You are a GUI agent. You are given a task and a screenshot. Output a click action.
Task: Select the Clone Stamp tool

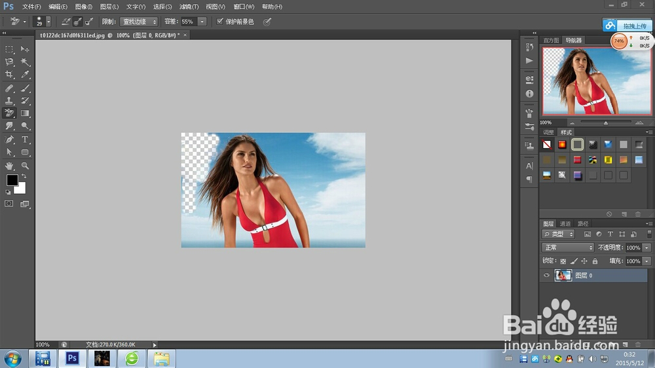(x=9, y=101)
